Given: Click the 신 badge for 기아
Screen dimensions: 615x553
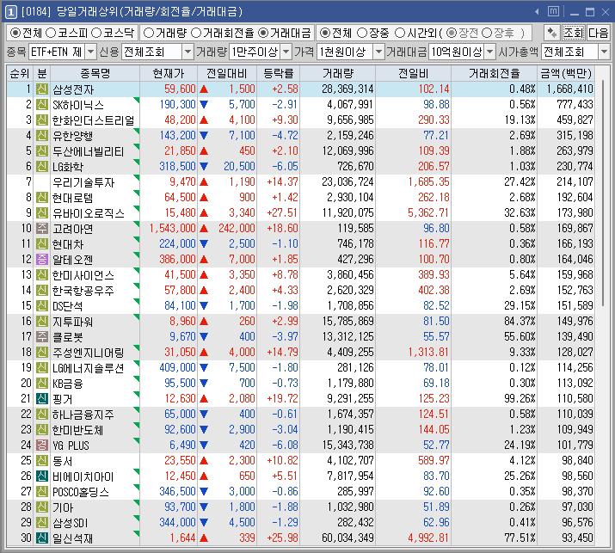Looking at the screenshot, I should point(41,507).
